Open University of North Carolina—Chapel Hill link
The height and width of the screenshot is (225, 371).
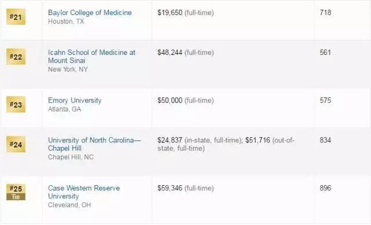94,144
